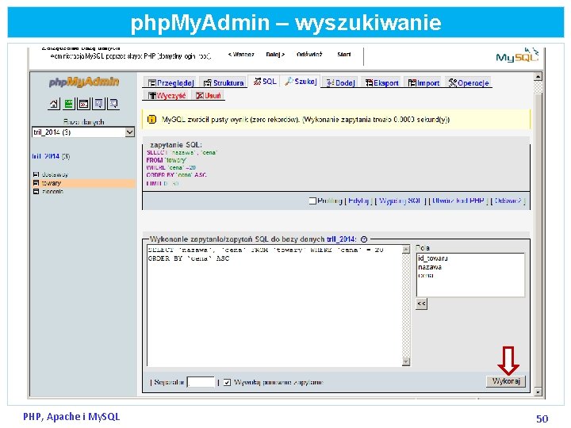
Task: Toggle 'Wywołaj ponownie zapytanie' checkbox
Action: (x=227, y=383)
